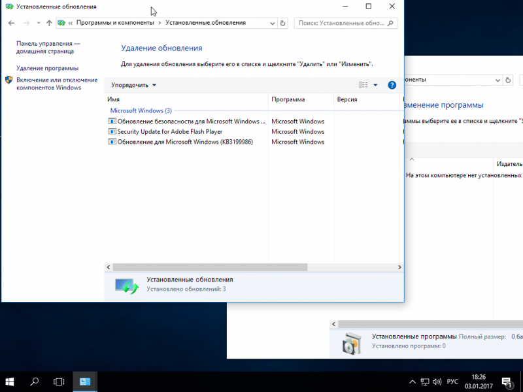The height and width of the screenshot is (392, 523).
Task: Expand the view options dropdown arrow
Action: 375,85
